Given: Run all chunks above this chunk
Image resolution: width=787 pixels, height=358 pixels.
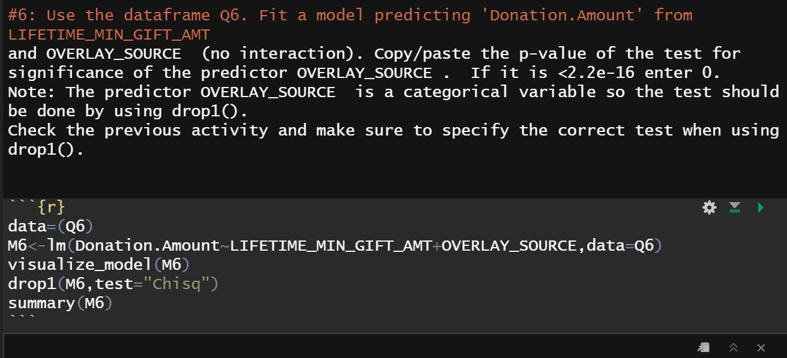Looking at the screenshot, I should tap(735, 207).
